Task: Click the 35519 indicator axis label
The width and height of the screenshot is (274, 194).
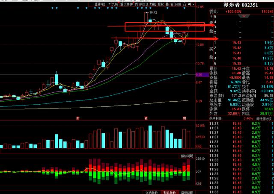Action: 200,159
